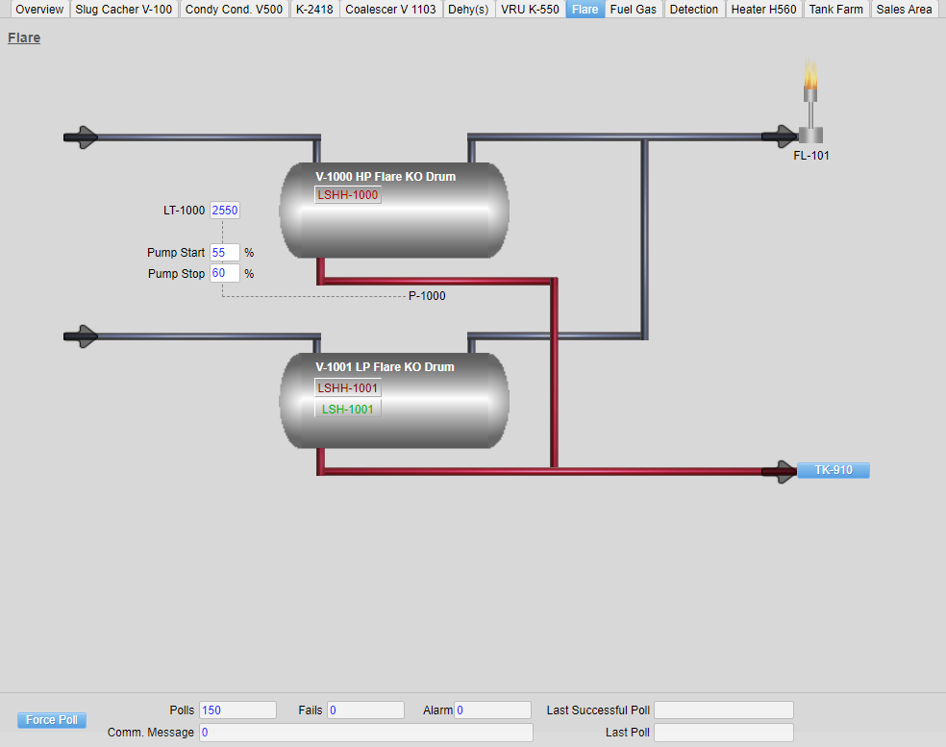Viewport: 946px width, 747px height.
Task: Click the LSH-1001 level switch indicator
Action: [347, 410]
